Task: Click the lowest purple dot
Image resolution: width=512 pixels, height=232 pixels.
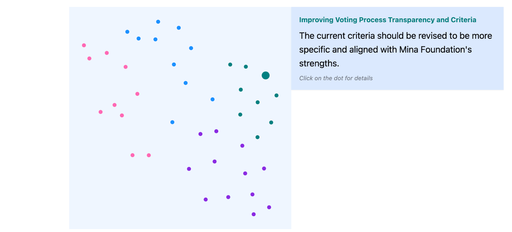Action: 254,214
